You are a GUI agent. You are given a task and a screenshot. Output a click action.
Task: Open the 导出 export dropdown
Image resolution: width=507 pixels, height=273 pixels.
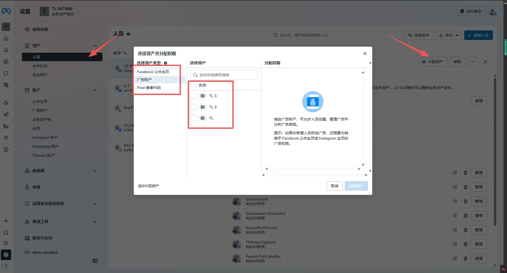pos(449,35)
